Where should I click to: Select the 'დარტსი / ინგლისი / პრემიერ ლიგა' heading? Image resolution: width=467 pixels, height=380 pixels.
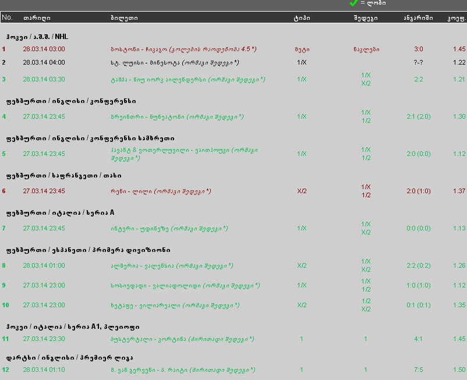click(x=70, y=358)
